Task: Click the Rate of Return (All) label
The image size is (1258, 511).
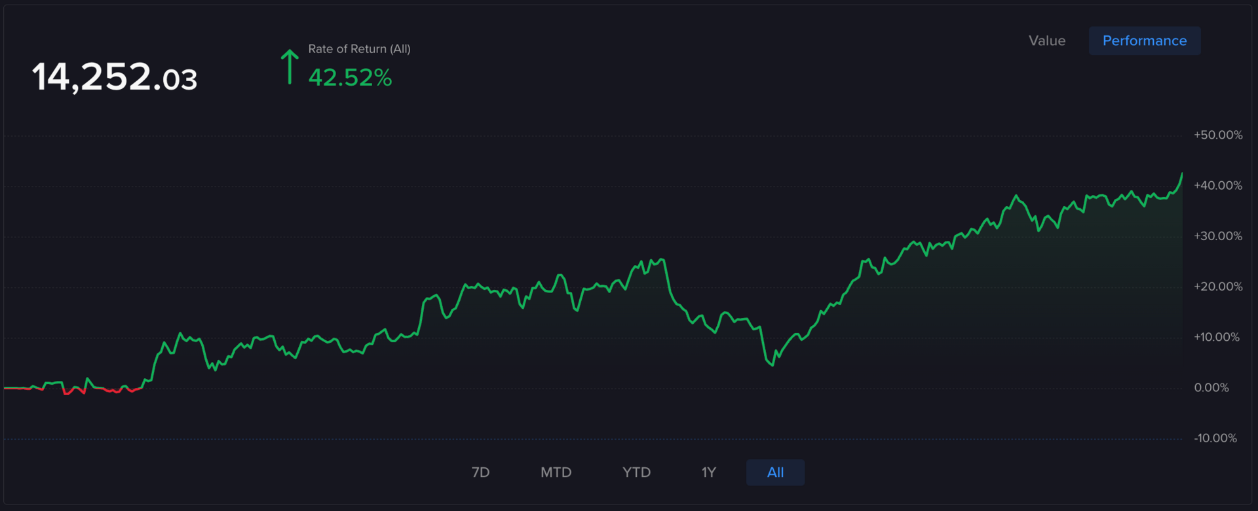Action: (359, 49)
